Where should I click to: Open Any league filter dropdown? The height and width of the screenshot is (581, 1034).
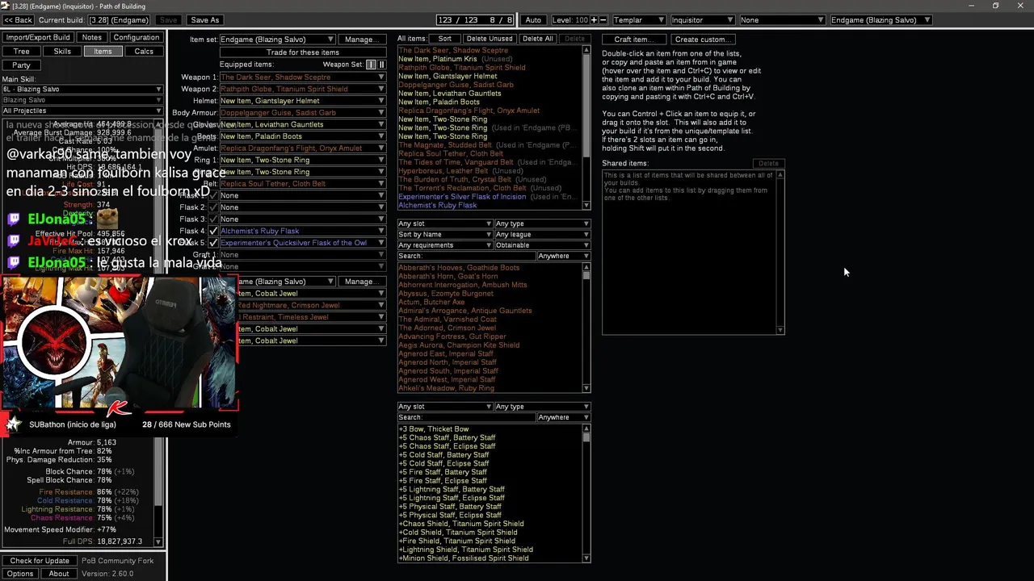(542, 234)
